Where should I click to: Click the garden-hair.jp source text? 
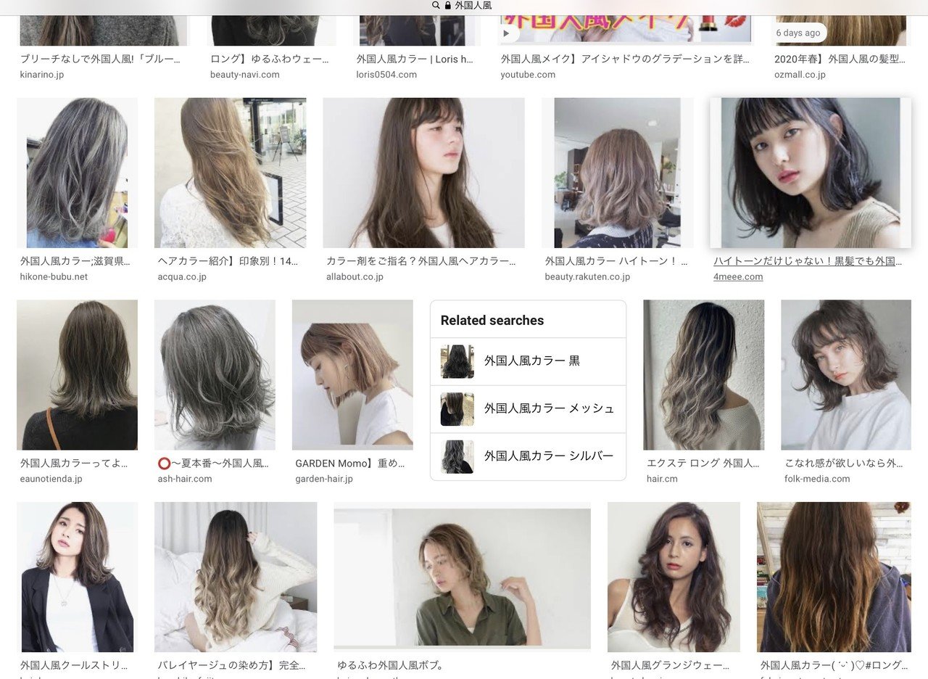[x=324, y=479]
